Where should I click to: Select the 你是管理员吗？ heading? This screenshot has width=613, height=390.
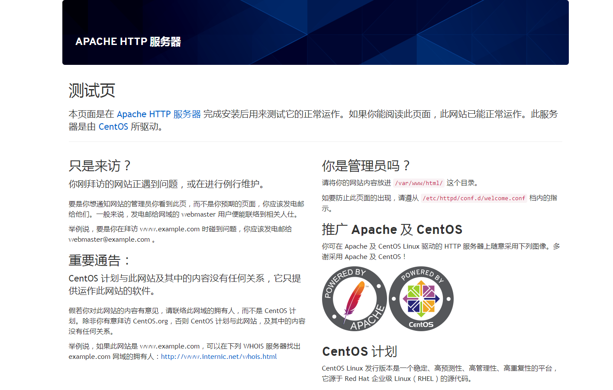coord(366,166)
